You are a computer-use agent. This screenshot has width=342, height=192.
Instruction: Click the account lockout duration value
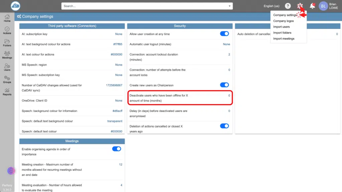tap(229, 54)
